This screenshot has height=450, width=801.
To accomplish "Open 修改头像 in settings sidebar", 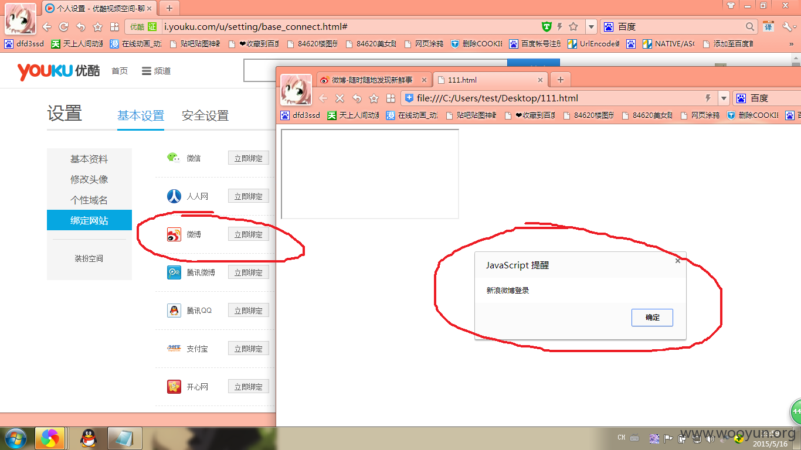I will 89,179.
